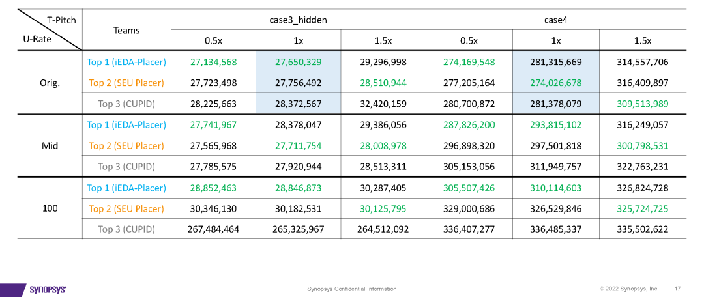Click the blue-highlighted green value 274,026,678
Screen dimensions: 704x297
[555, 83]
